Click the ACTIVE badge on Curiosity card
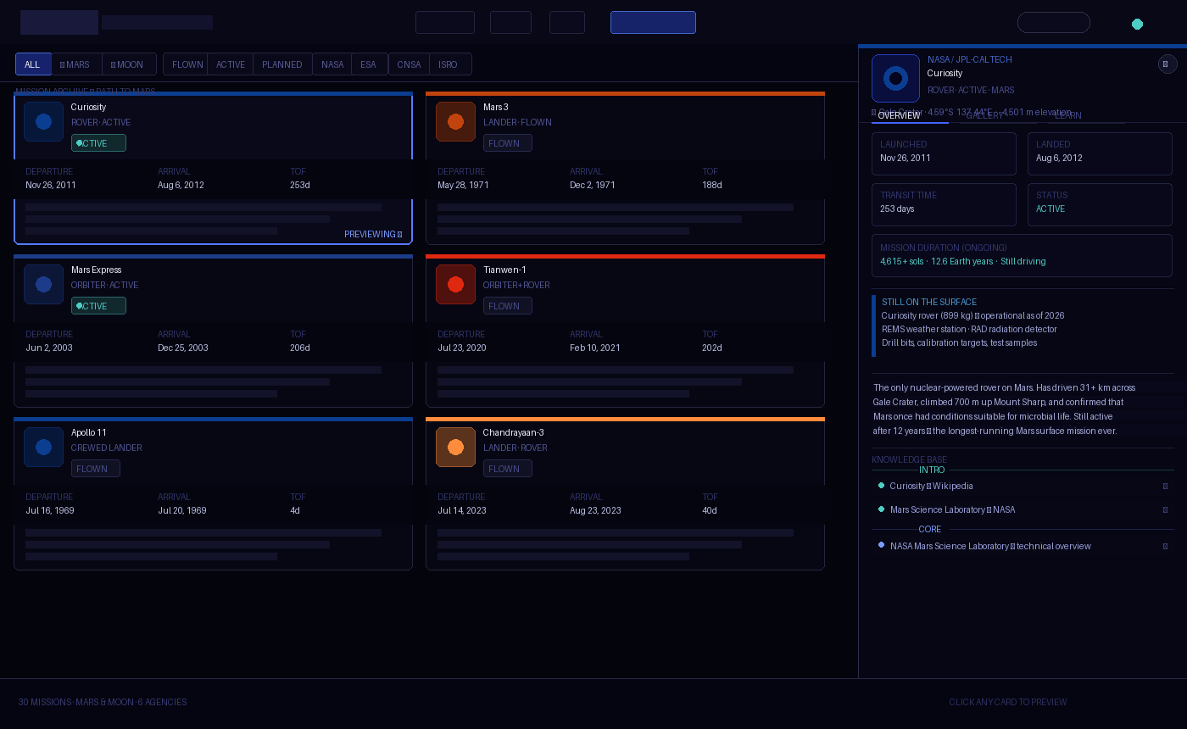Viewport: 1187px width, 729px height. (x=98, y=143)
